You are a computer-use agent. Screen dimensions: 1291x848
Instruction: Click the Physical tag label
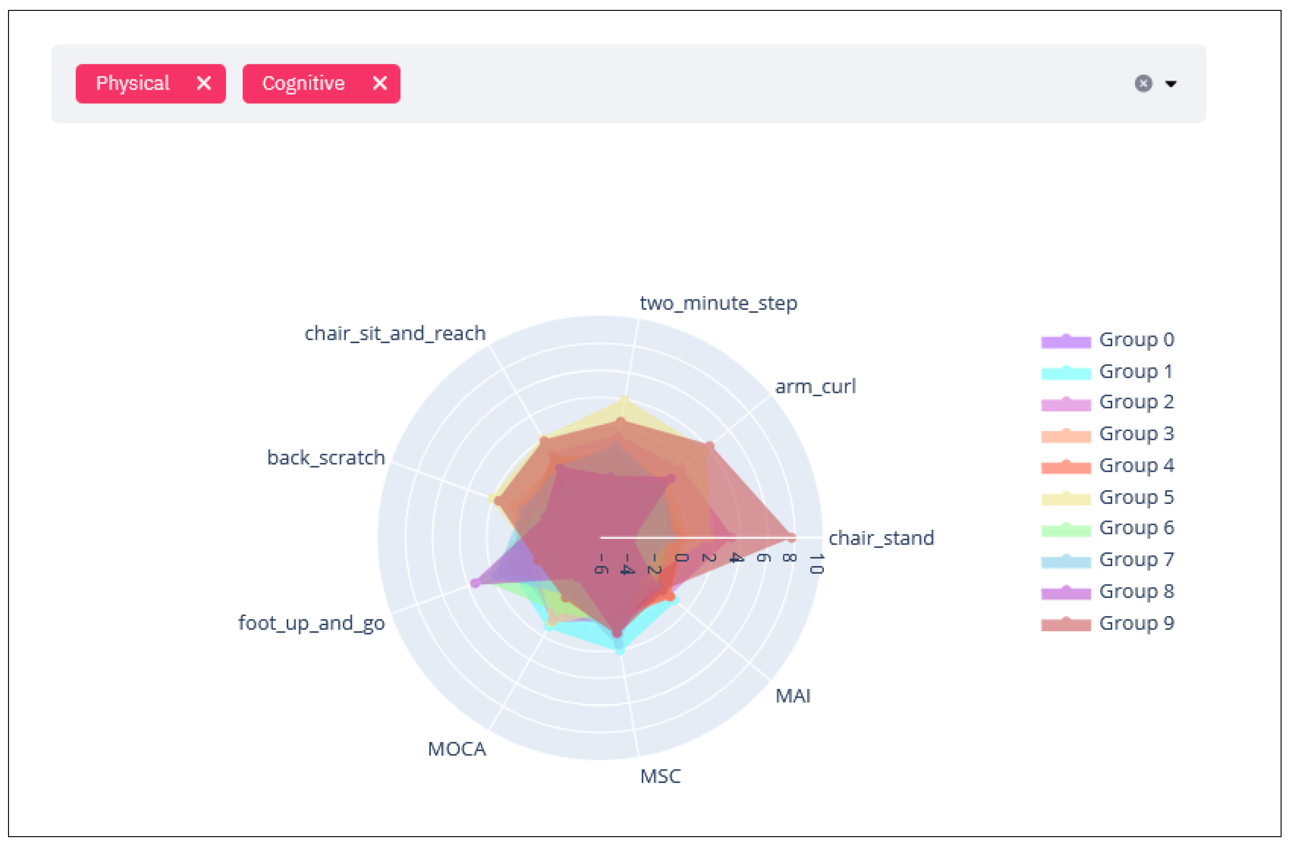pos(132,83)
